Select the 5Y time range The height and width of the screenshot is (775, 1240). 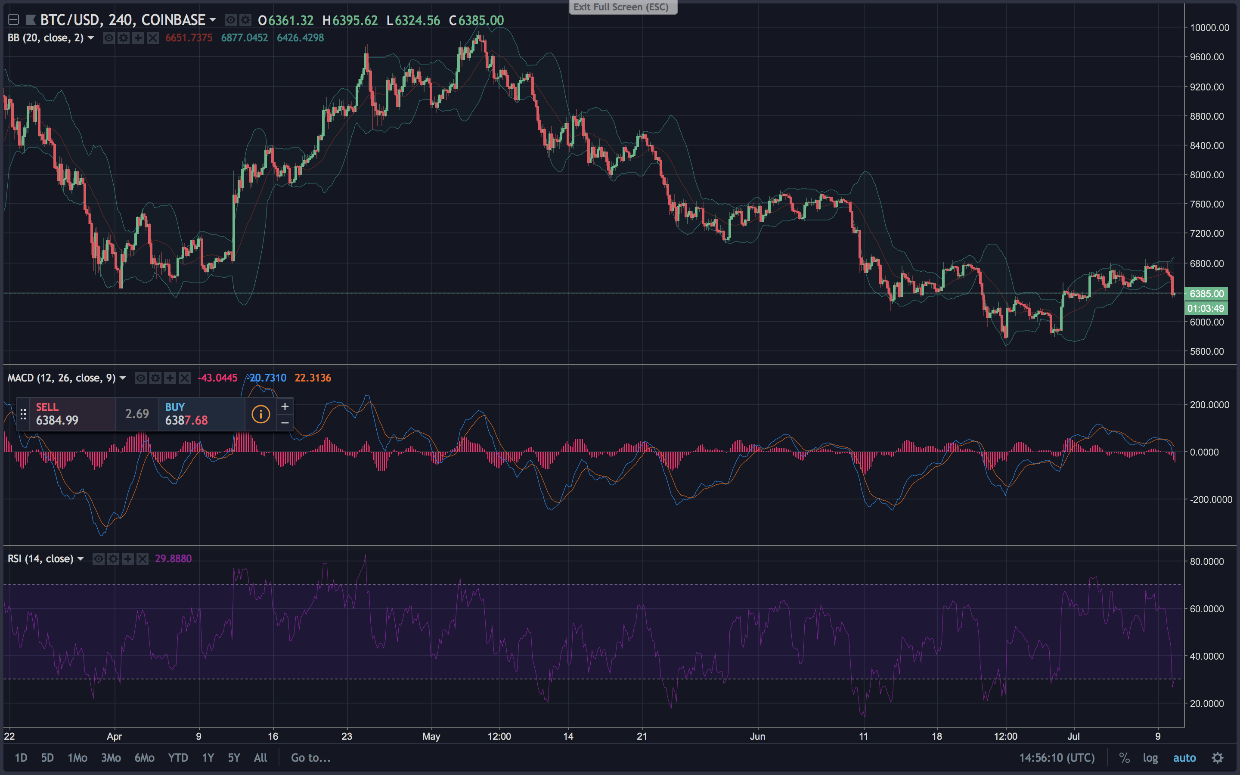point(234,758)
